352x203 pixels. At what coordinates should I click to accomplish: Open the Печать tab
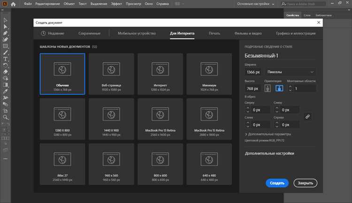(214, 33)
